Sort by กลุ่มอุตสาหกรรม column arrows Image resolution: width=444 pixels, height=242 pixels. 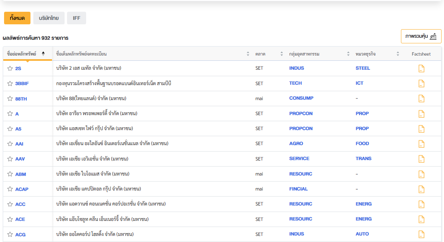coord(348,54)
